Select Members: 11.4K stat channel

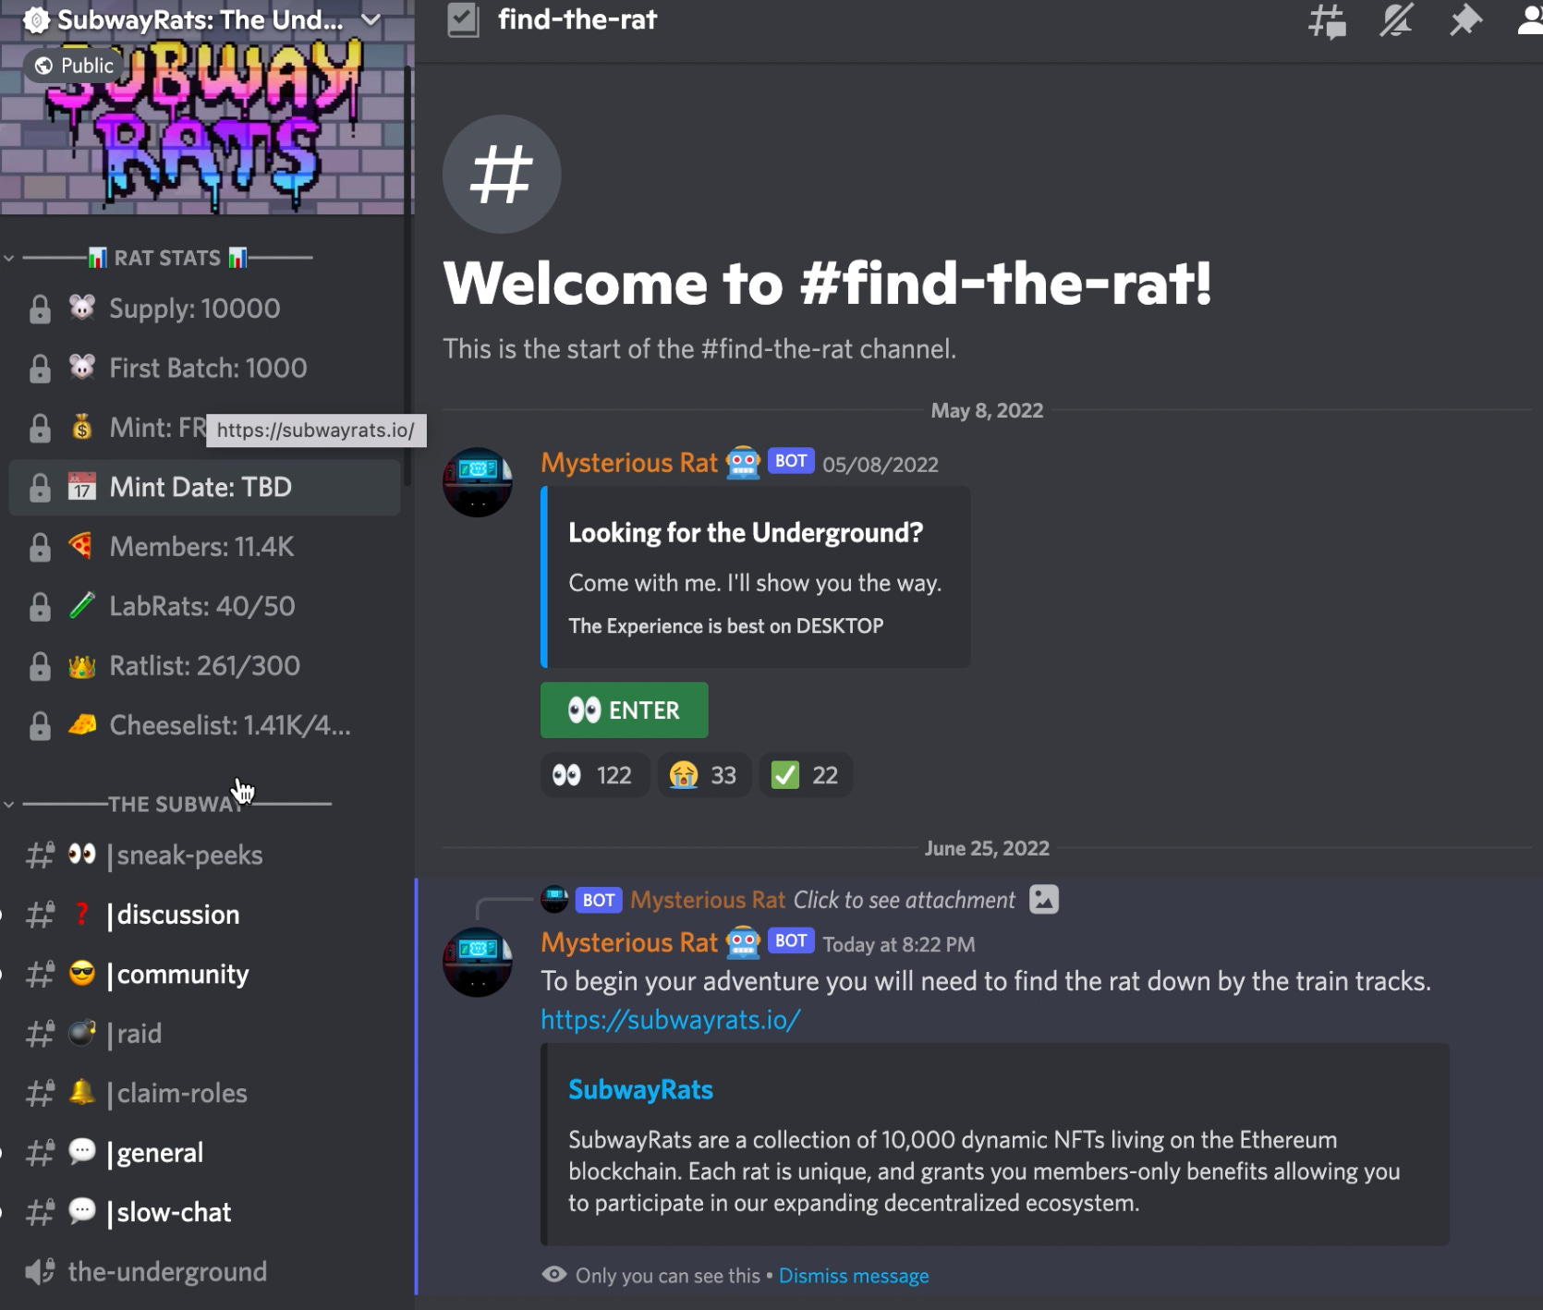click(x=205, y=547)
